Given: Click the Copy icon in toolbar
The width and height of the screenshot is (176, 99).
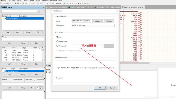Looking at the screenshot, I should [x=32, y=4].
